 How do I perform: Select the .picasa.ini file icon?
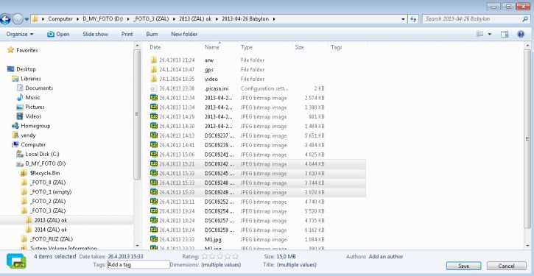[x=154, y=88]
